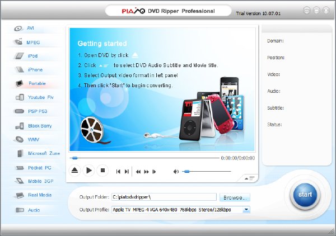336x236 pixels.
Task: Select the iPhone device icon
Action: 19,69
